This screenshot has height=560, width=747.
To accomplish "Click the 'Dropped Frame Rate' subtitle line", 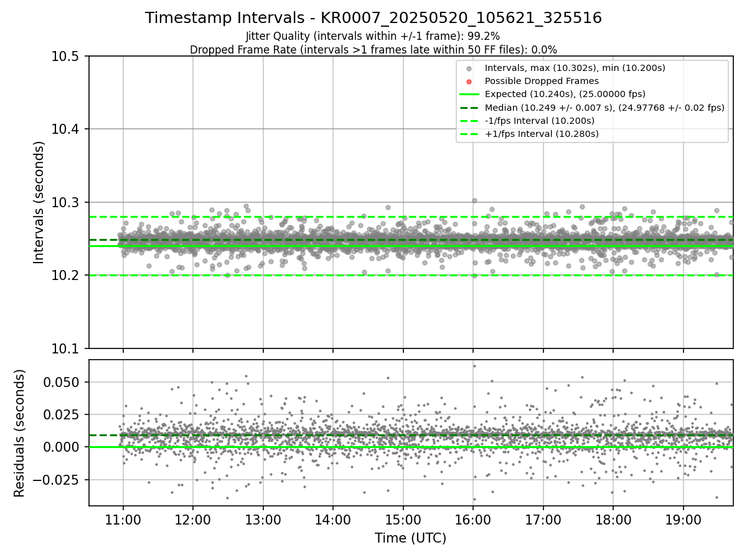I will [x=374, y=50].
